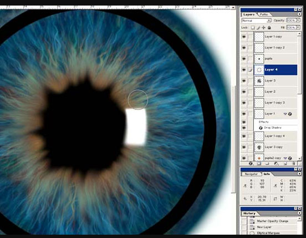Click the Layers list scroll up arrow
This screenshot has width=306, height=238.
pyautogui.click(x=299, y=34)
